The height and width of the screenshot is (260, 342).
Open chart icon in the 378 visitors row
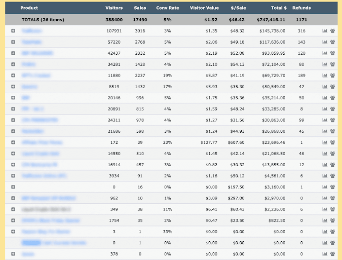[x=325, y=254]
